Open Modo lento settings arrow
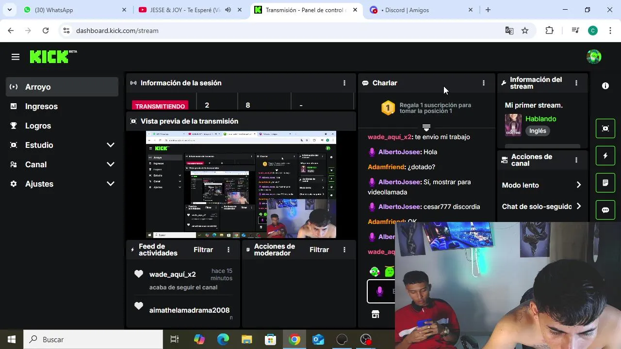Image resolution: width=621 pixels, height=349 pixels. [x=578, y=185]
